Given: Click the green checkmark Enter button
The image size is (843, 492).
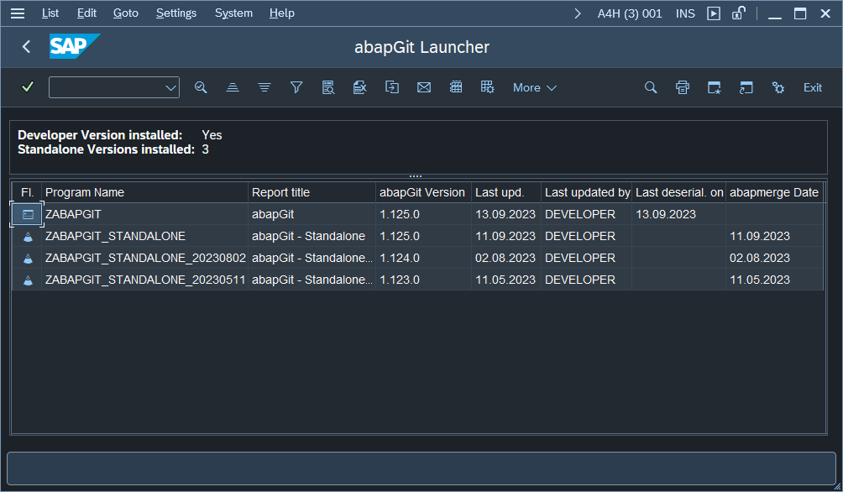Looking at the screenshot, I should pyautogui.click(x=28, y=87).
